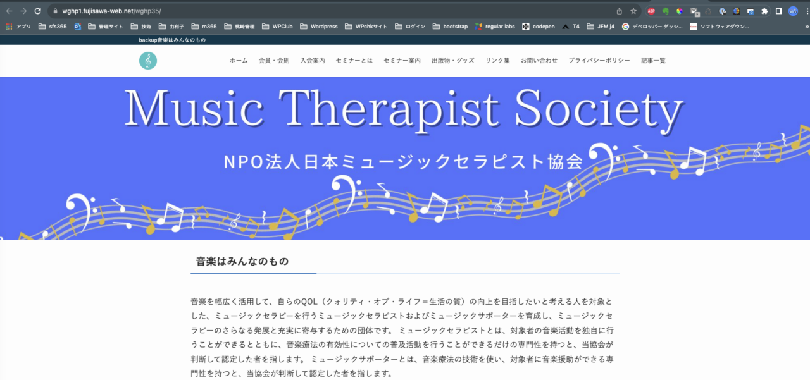
Task: Open the Adblock Plus extension
Action: tap(651, 11)
